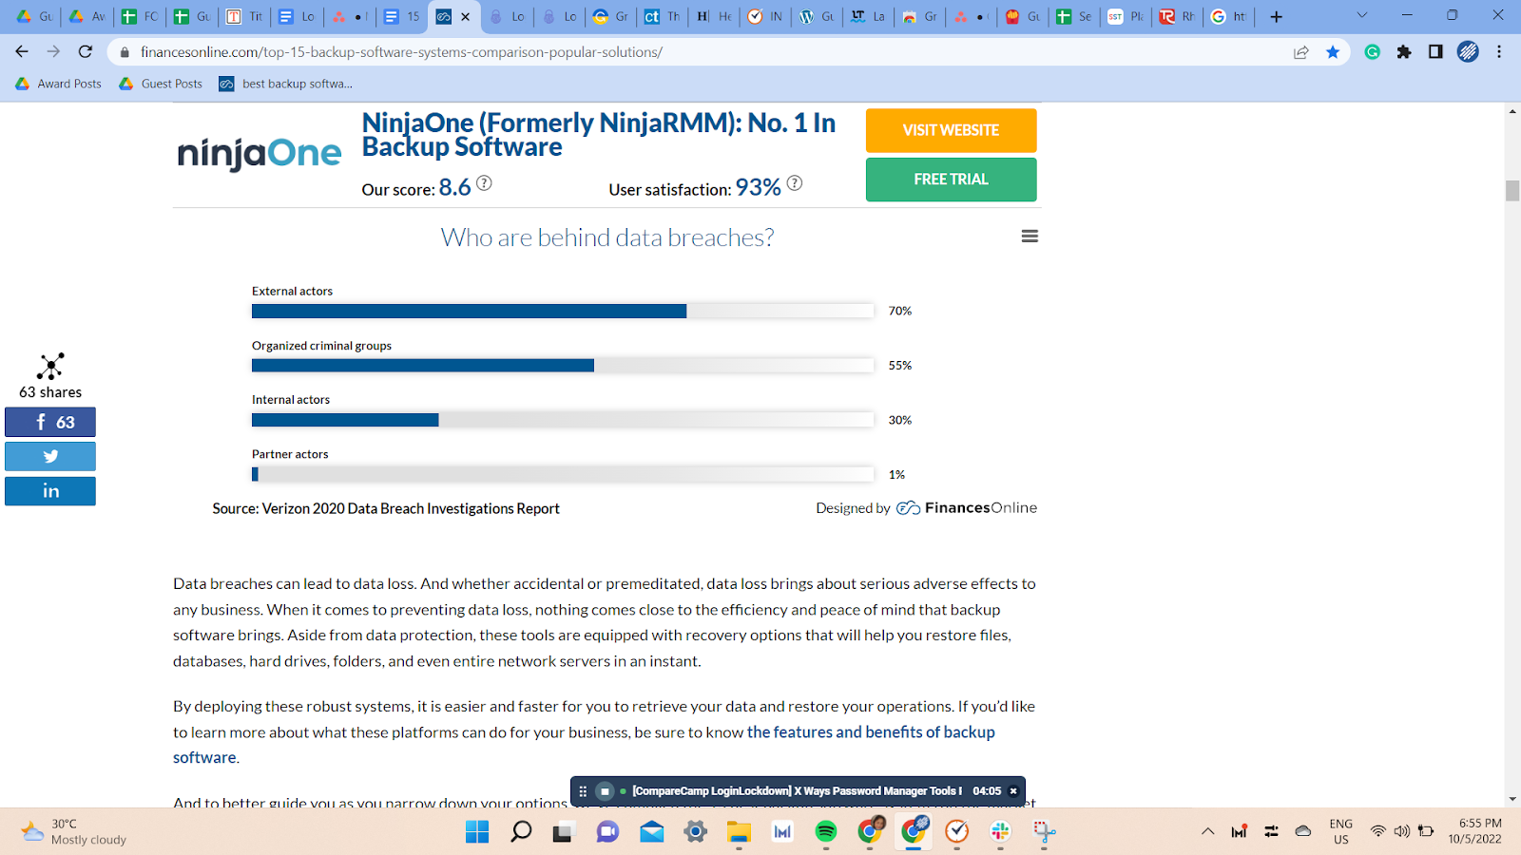Switch to the 15 Google Docs tab
Screen dimensions: 1521x855
(x=400, y=16)
